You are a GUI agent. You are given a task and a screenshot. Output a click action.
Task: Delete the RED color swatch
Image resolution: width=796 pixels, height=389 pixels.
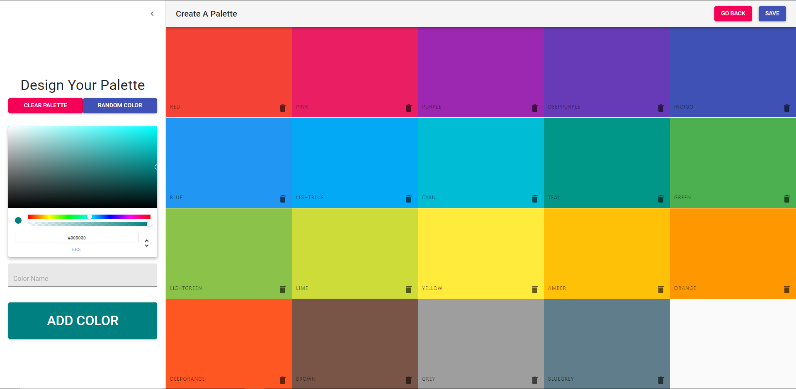click(x=283, y=108)
